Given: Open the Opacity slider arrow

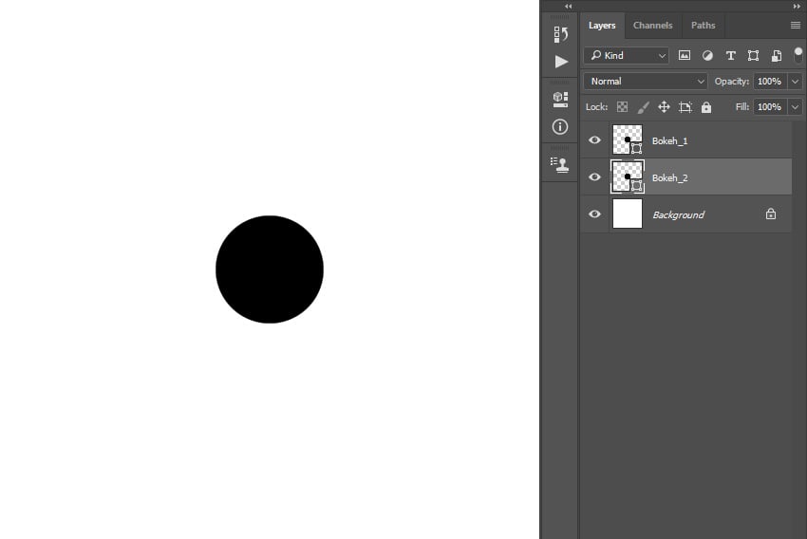Looking at the screenshot, I should (x=796, y=82).
